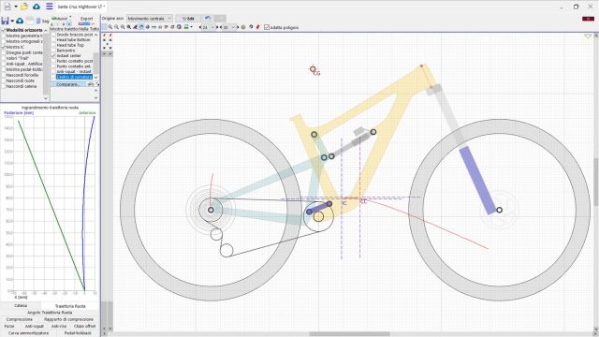Viewport: 599px width, 337px height.
Task: Click the Comparare button
Action: [x=68, y=84]
